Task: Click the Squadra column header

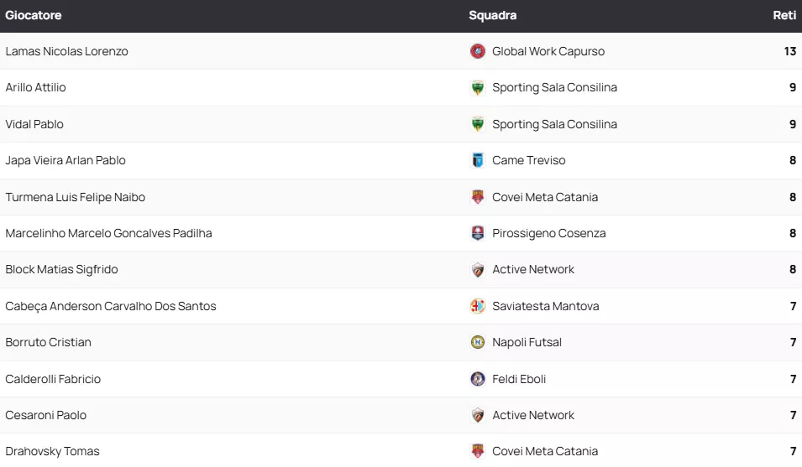Action: click(492, 15)
